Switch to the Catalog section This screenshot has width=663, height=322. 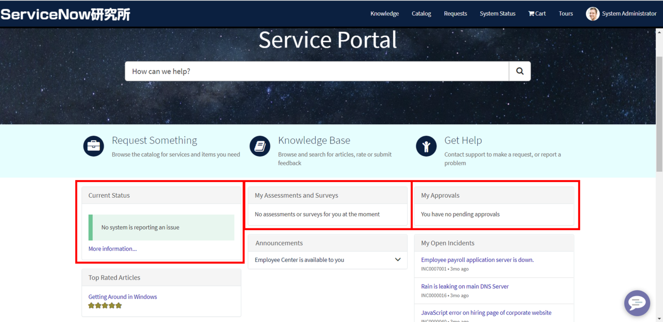[421, 13]
